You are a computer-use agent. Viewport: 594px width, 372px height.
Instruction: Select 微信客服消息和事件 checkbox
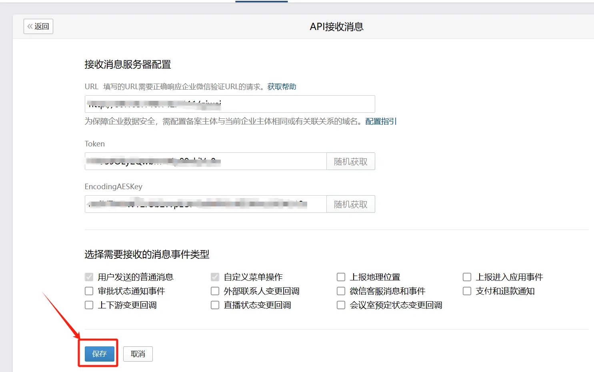pyautogui.click(x=341, y=291)
